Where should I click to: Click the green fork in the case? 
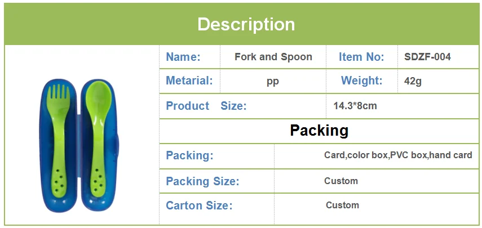tap(59, 141)
